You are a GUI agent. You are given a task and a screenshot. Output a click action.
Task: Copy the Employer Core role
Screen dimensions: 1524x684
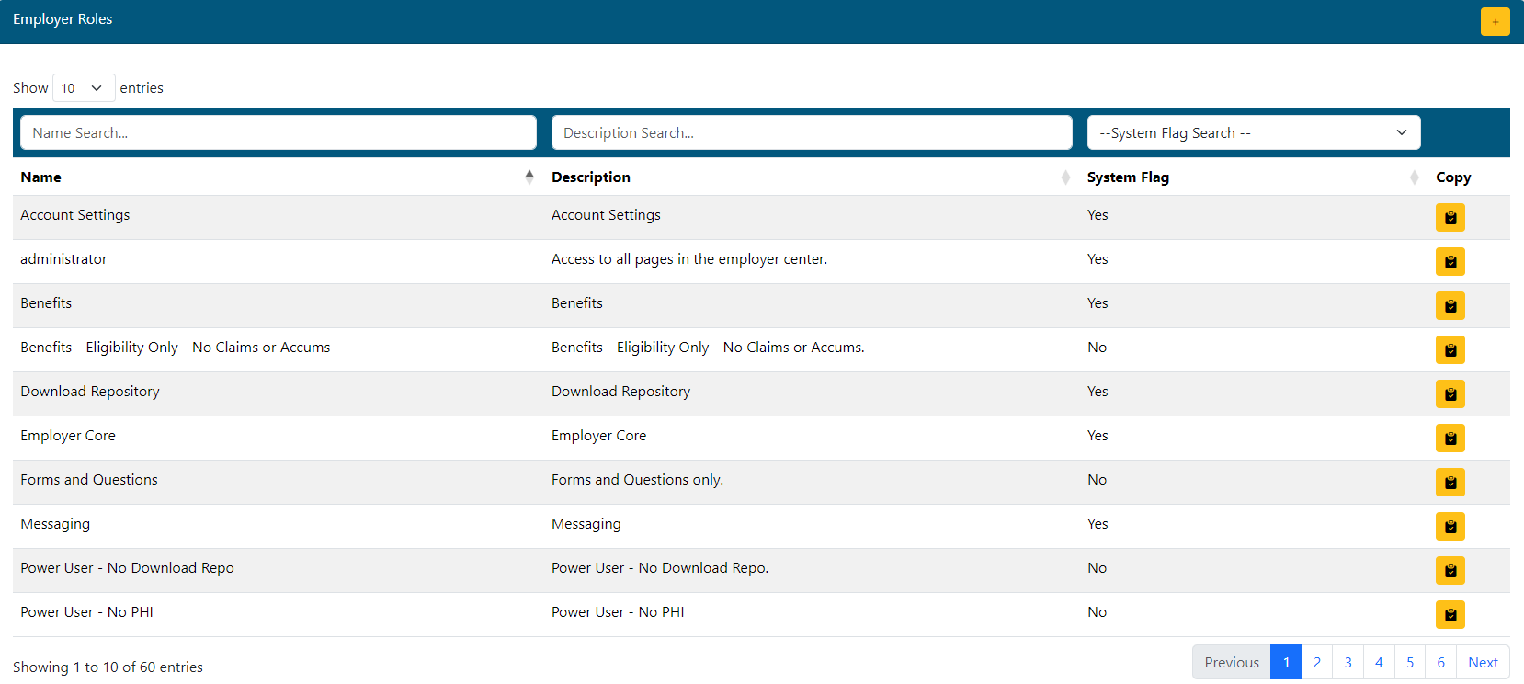[x=1450, y=439]
